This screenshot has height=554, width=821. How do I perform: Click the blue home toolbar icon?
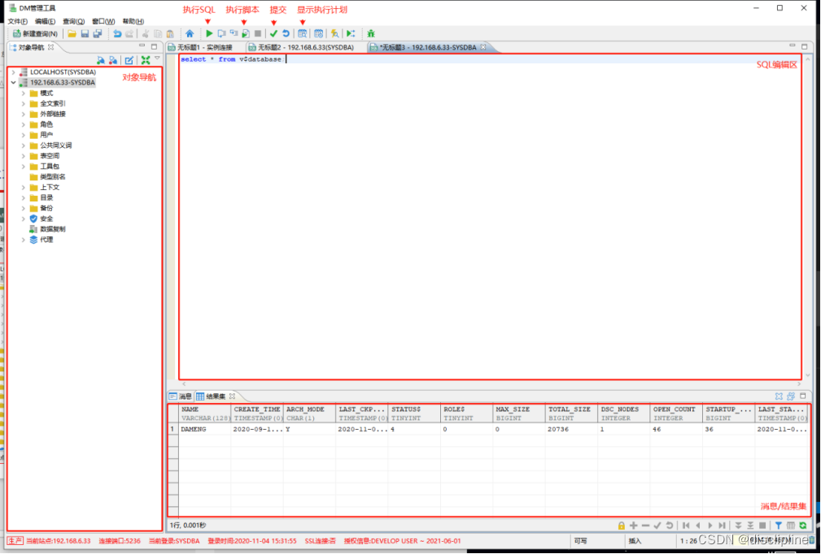point(190,33)
